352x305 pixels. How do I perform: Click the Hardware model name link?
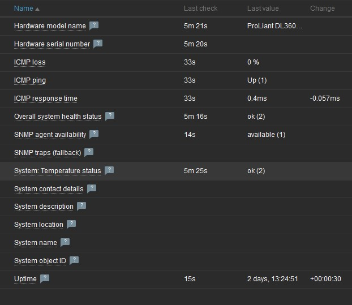(x=50, y=26)
